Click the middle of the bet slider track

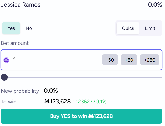83,77
